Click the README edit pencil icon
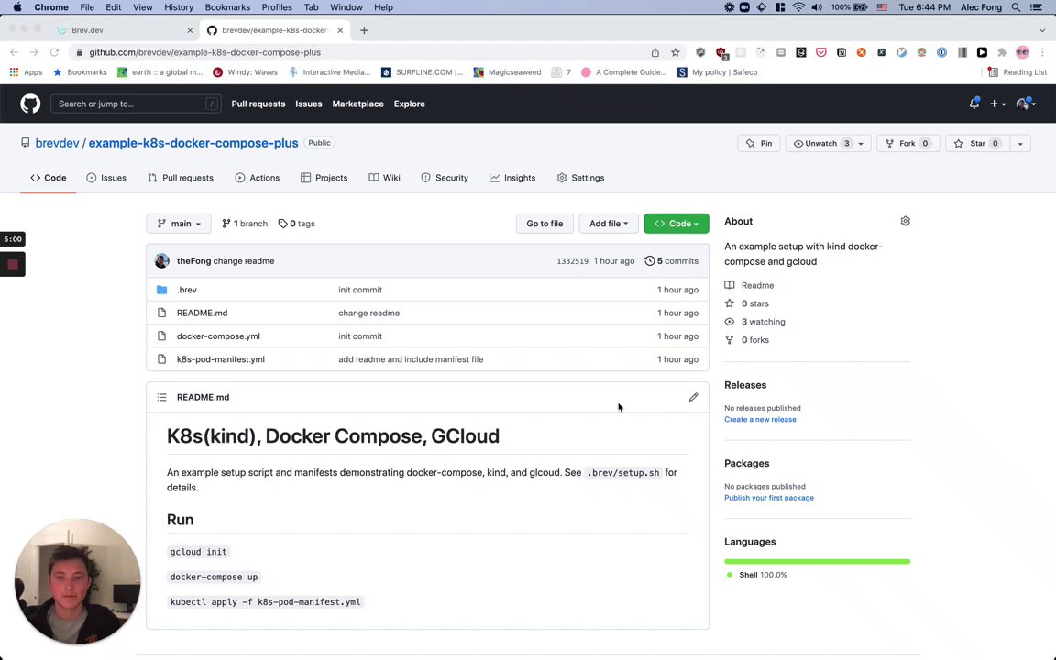This screenshot has width=1056, height=660. tap(693, 397)
